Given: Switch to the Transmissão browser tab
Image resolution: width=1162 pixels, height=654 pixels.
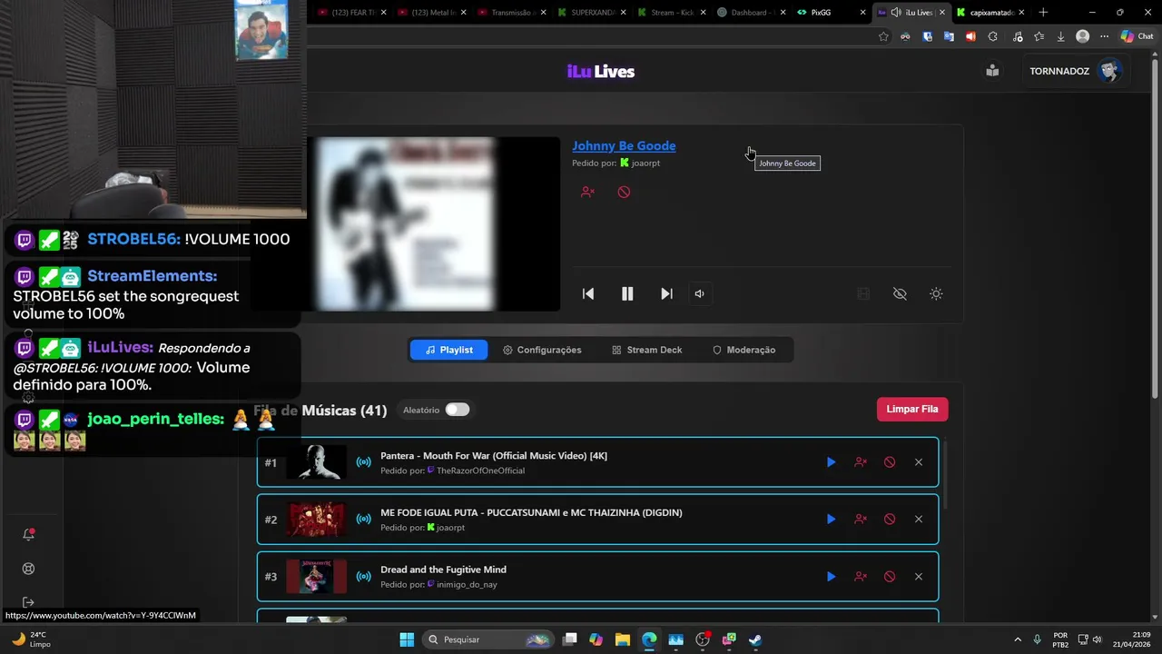Looking at the screenshot, I should (511, 12).
